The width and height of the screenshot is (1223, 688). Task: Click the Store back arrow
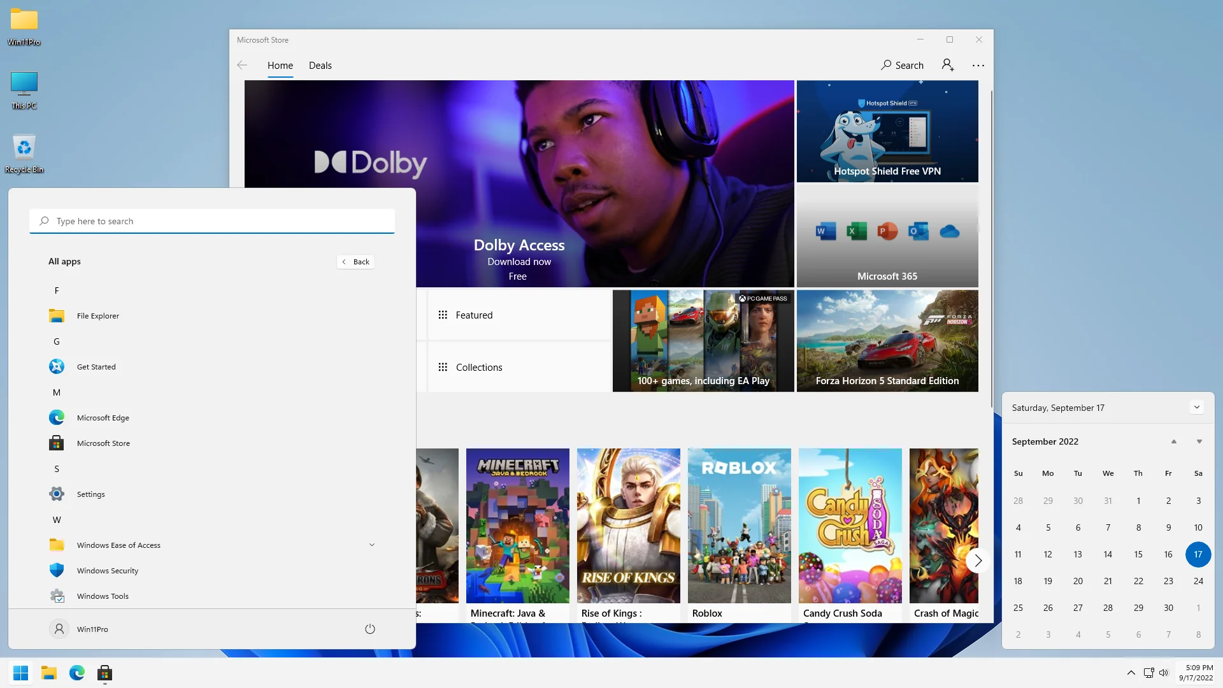point(242,65)
